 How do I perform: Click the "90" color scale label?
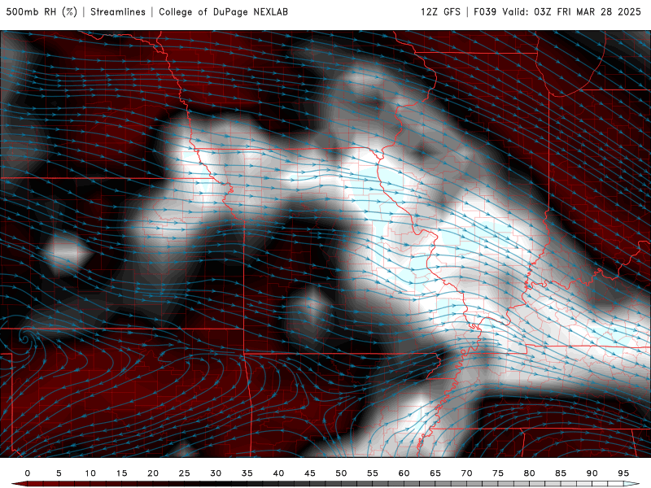pos(592,473)
